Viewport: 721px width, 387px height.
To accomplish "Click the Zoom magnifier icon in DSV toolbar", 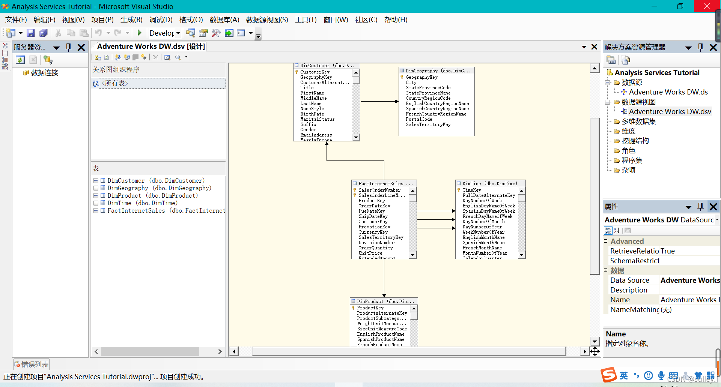I will (178, 57).
